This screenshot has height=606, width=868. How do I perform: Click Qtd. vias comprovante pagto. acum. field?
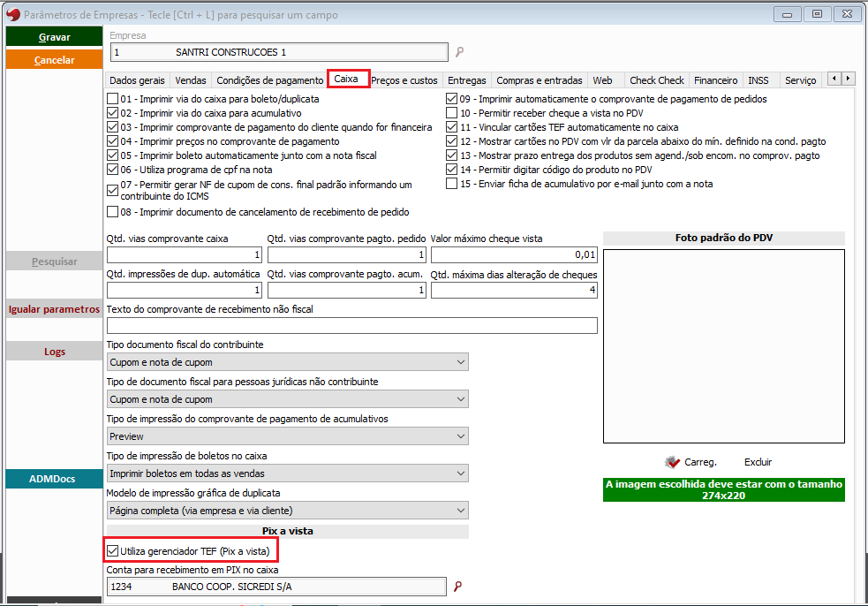347,291
